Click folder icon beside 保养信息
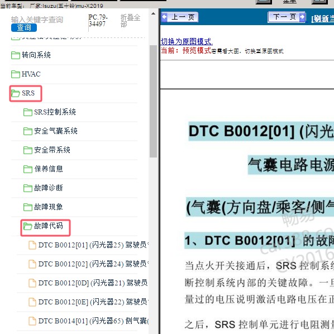Image resolution: width=334 pixels, height=334 pixels. [28, 169]
